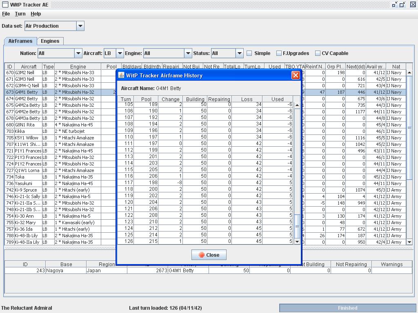Click the Loss column header in history
Viewport: 418px width, 313px height.
(247, 99)
